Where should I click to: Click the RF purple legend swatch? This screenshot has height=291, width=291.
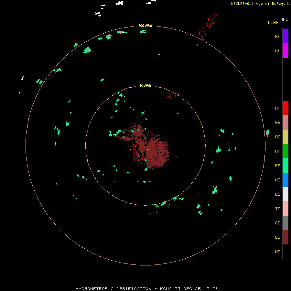[286, 36]
